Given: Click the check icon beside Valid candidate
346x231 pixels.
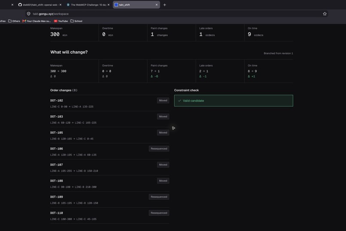Looking at the screenshot, I should [x=179, y=101].
